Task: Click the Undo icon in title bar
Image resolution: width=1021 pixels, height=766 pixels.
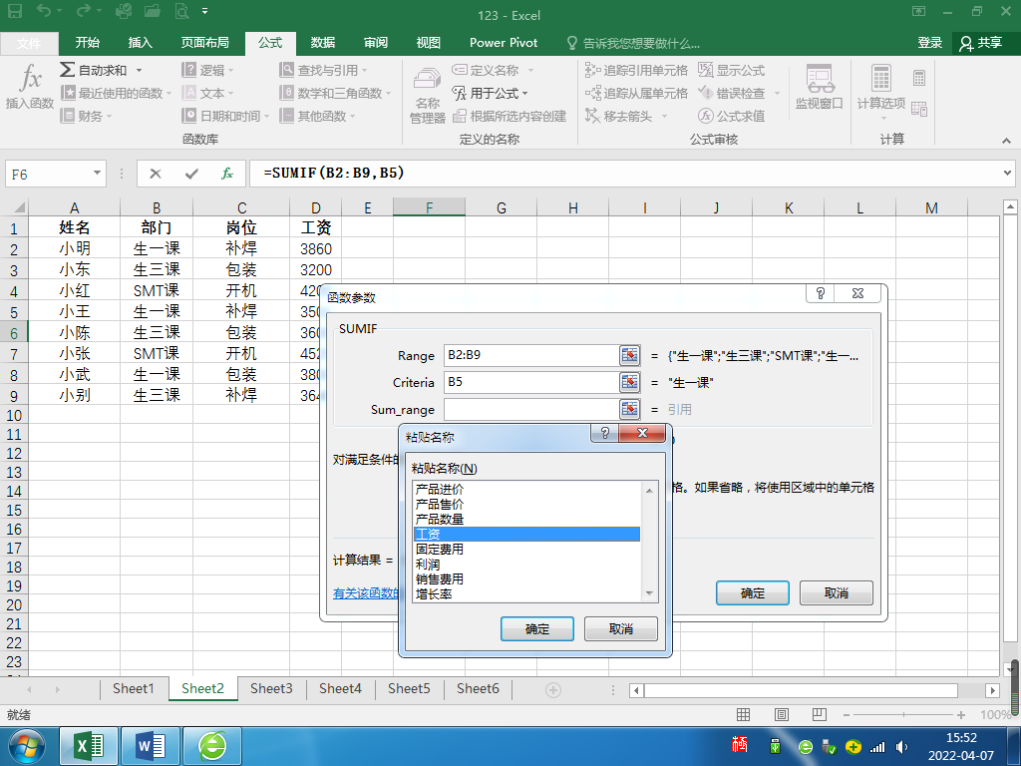Action: point(44,11)
